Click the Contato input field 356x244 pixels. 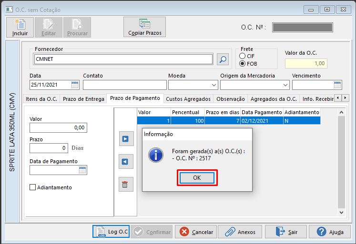(125, 85)
